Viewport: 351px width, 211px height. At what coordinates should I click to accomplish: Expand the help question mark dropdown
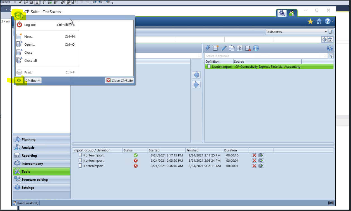click(329, 21)
